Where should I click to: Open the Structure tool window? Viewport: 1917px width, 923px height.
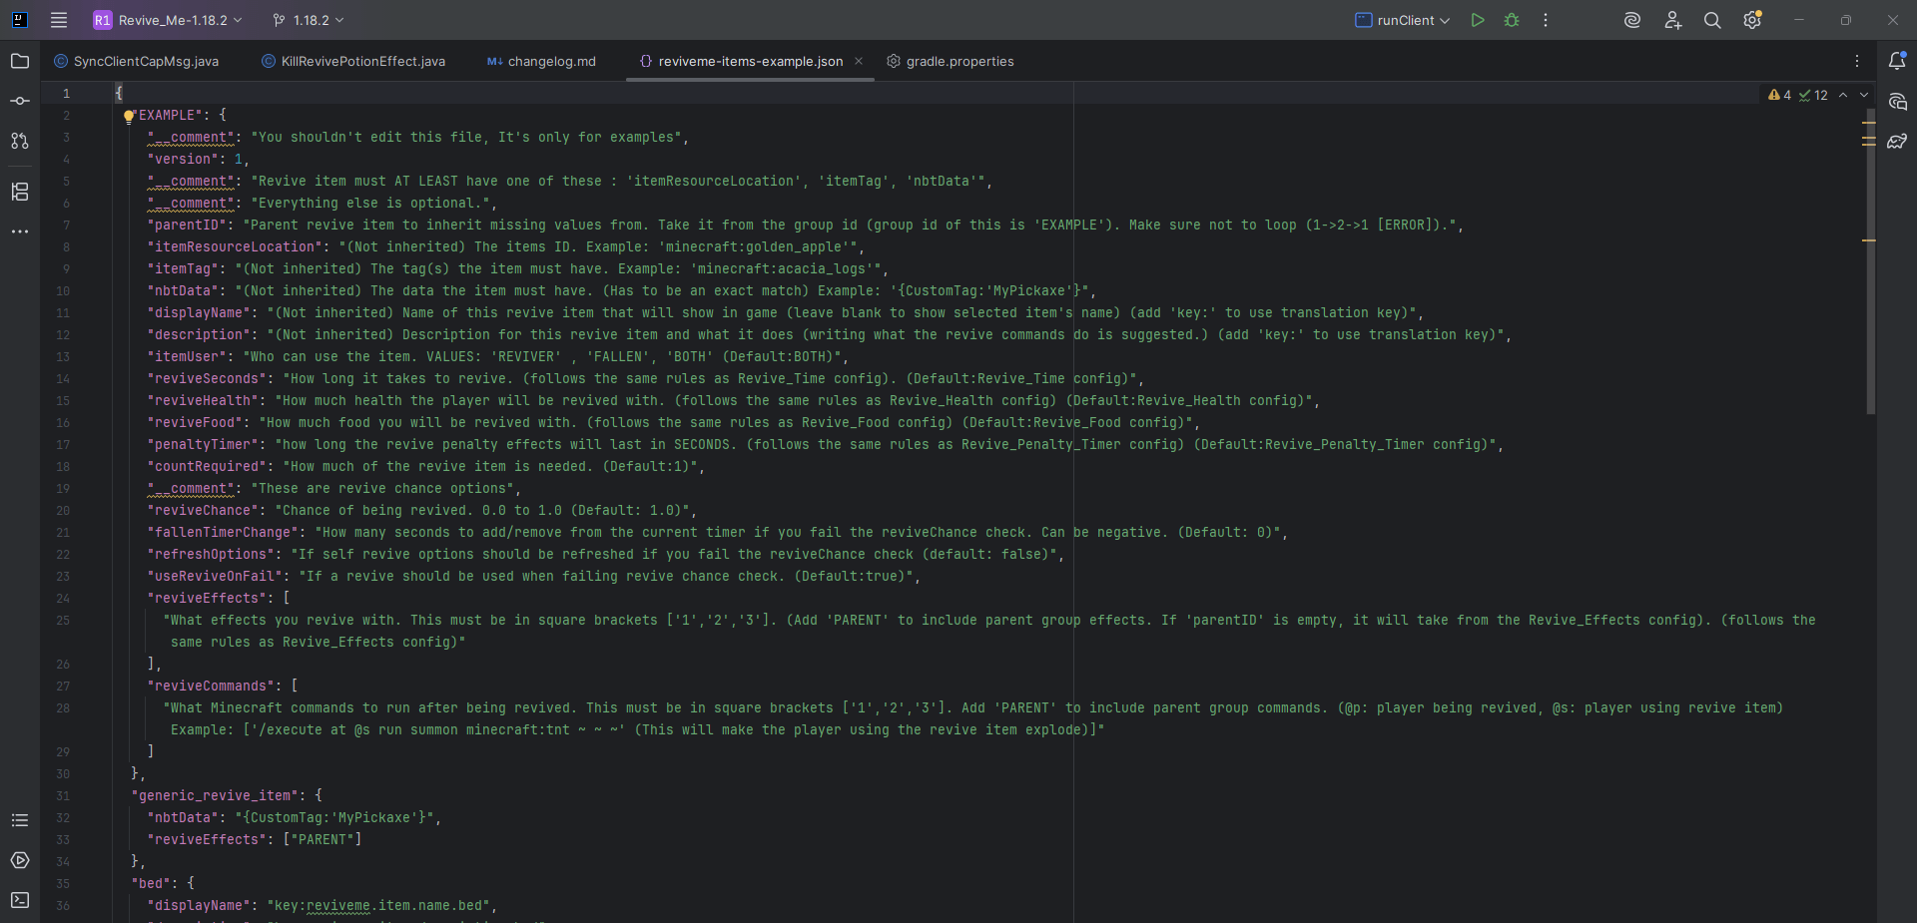pyautogui.click(x=20, y=192)
